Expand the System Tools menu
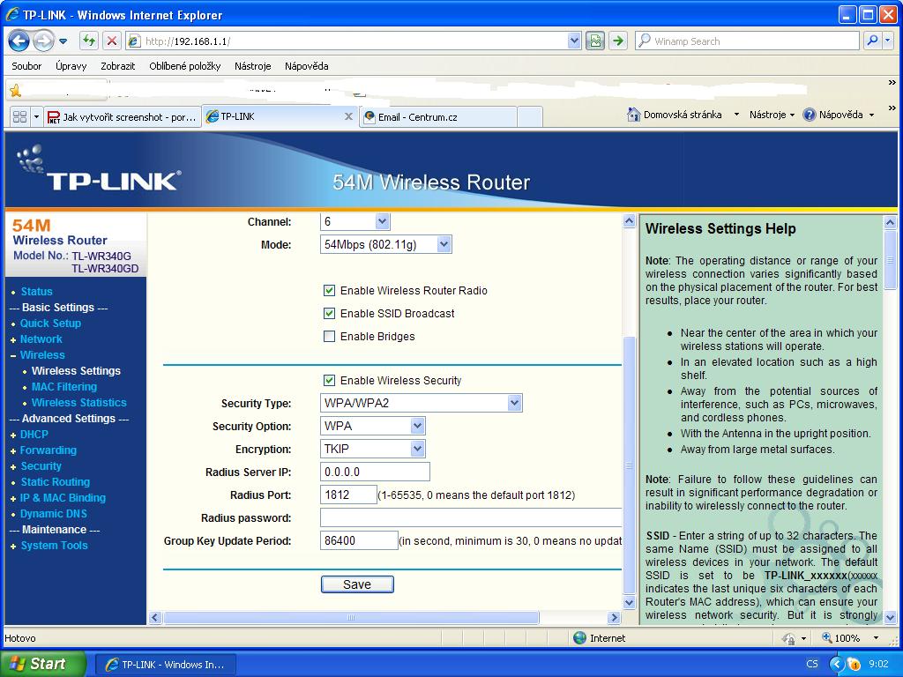This screenshot has height=677, width=903. tap(54, 545)
